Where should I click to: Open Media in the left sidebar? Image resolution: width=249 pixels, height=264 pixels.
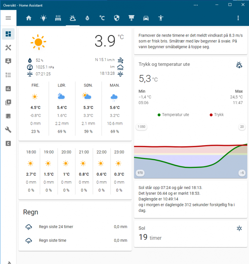(x=8, y=102)
